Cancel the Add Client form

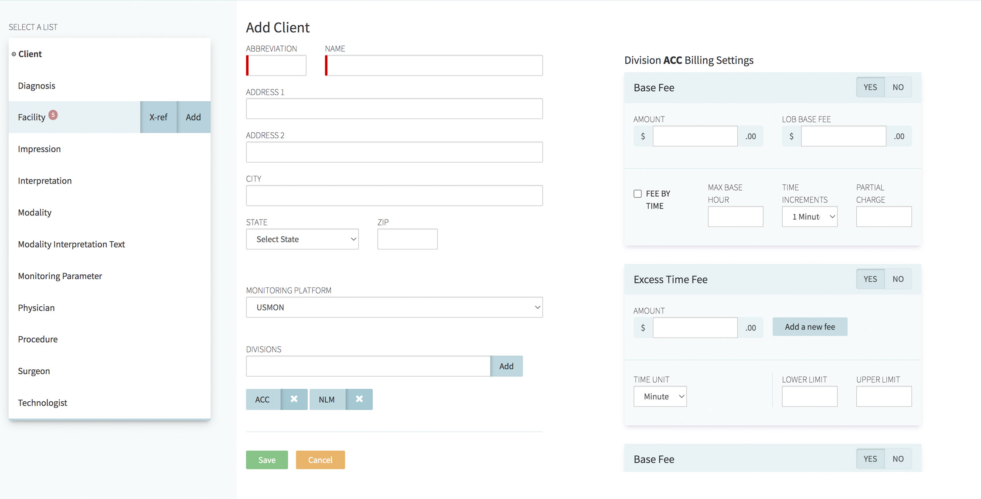(320, 459)
